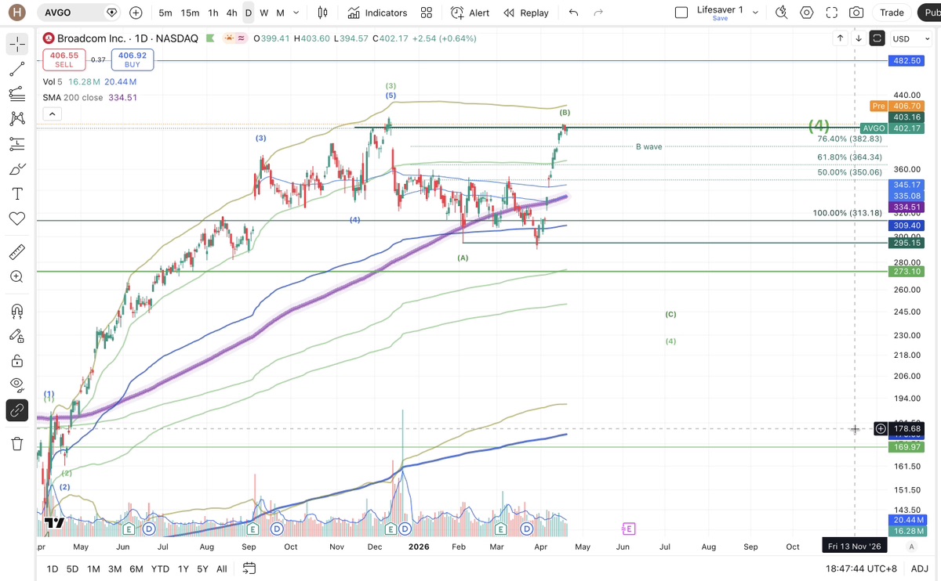Expand the time interval dropdown chevron

[x=296, y=13]
